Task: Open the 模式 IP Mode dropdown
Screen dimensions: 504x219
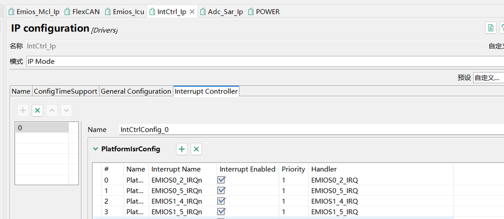Action: (263, 61)
